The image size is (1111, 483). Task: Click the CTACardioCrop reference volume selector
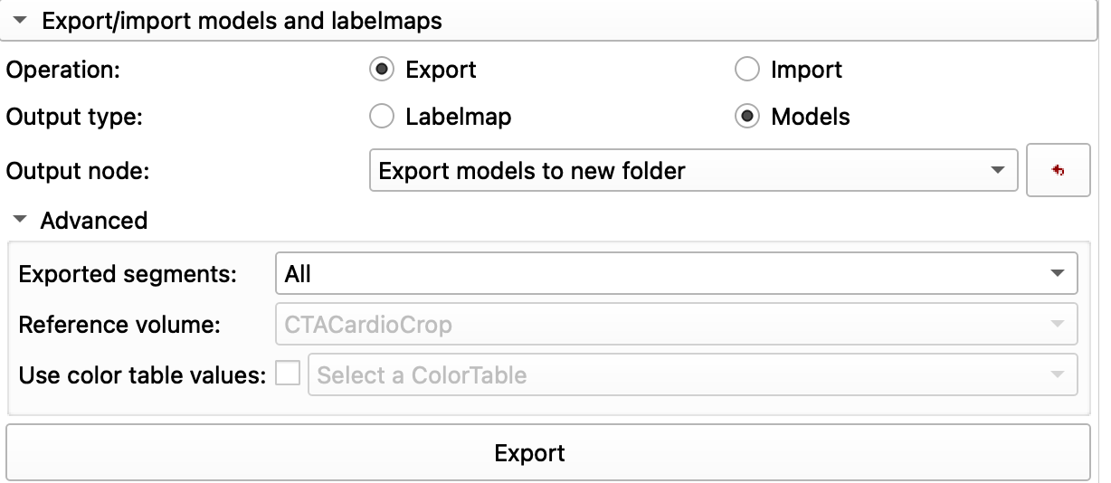676,324
